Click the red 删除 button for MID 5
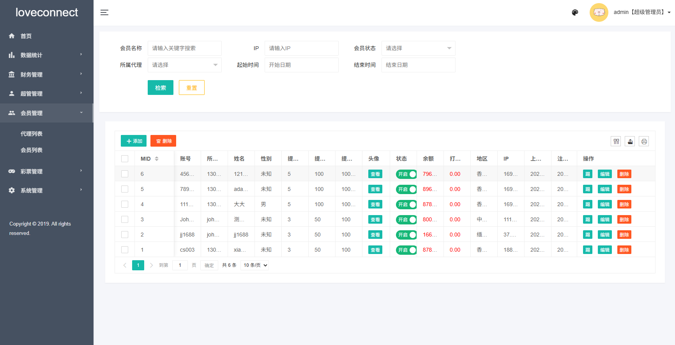Screen dimensions: 675x345 [x=624, y=189]
